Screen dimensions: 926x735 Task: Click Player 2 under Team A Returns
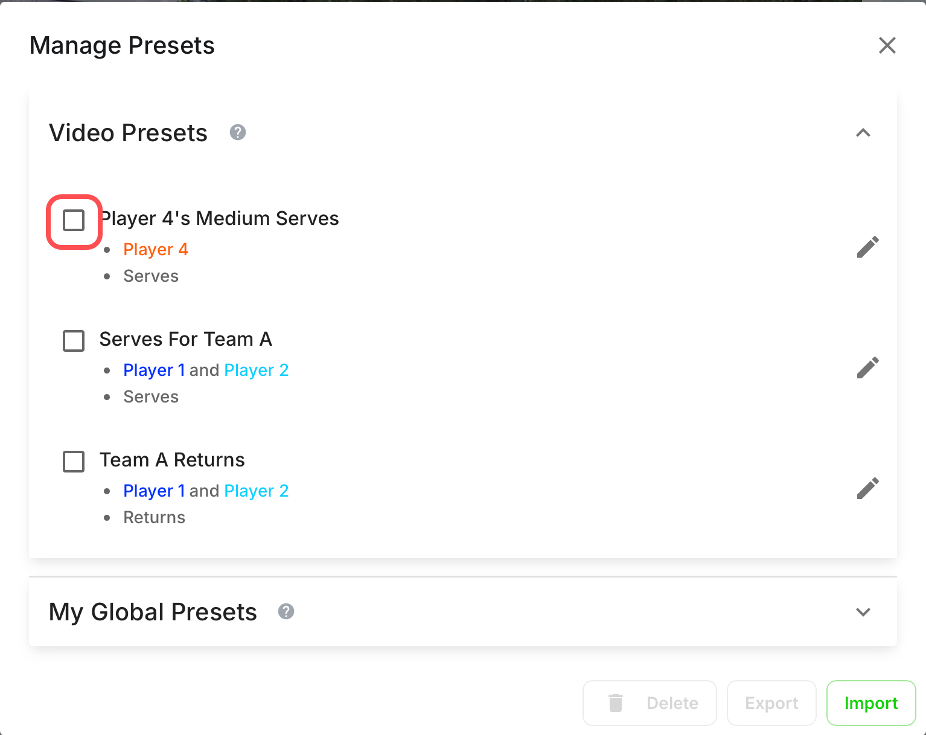coord(257,491)
